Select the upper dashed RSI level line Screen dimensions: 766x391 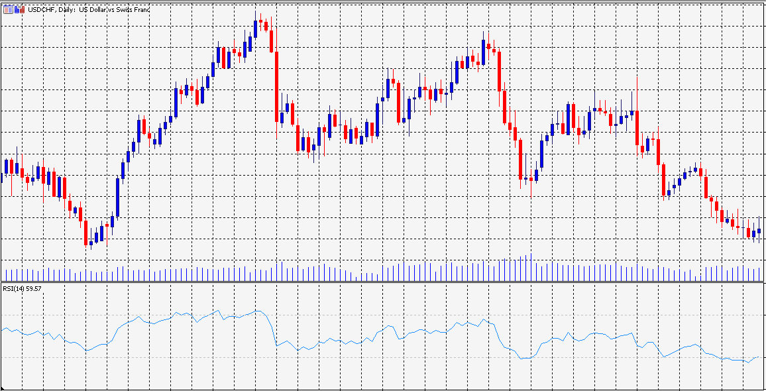pyautogui.click(x=383, y=315)
